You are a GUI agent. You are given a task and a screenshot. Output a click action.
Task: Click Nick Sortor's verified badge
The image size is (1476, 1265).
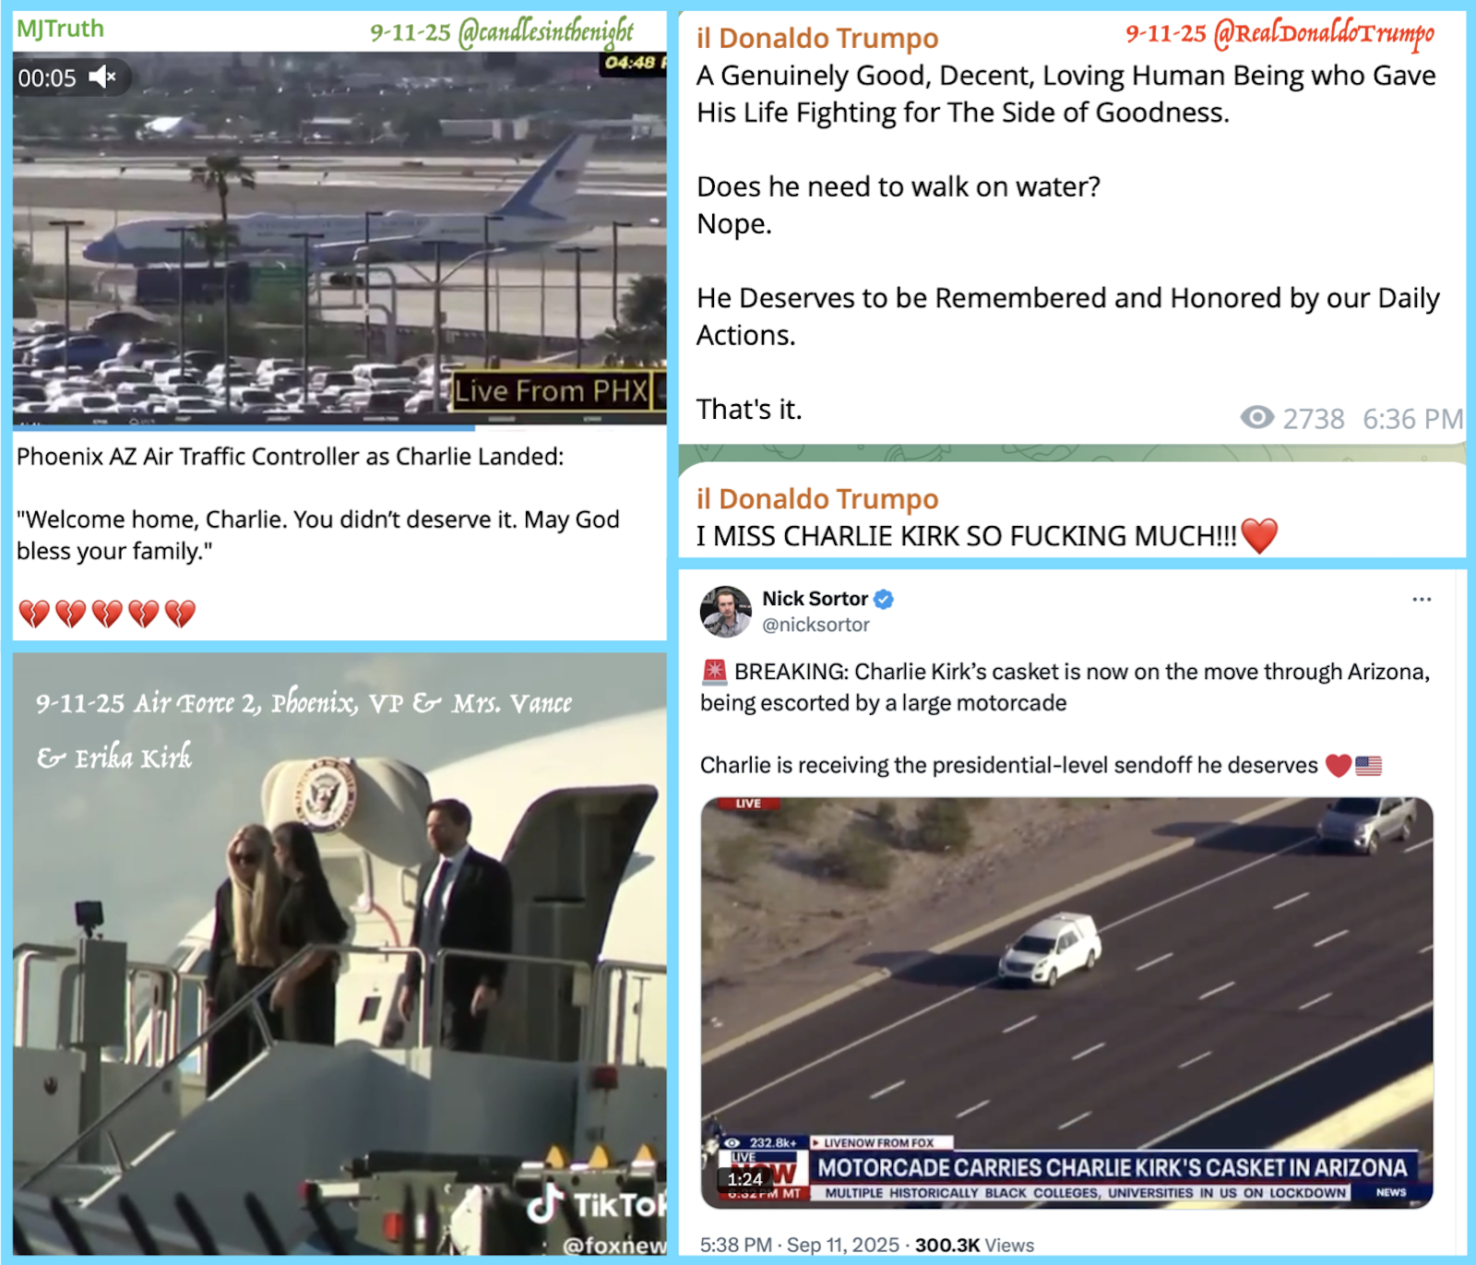tap(884, 599)
